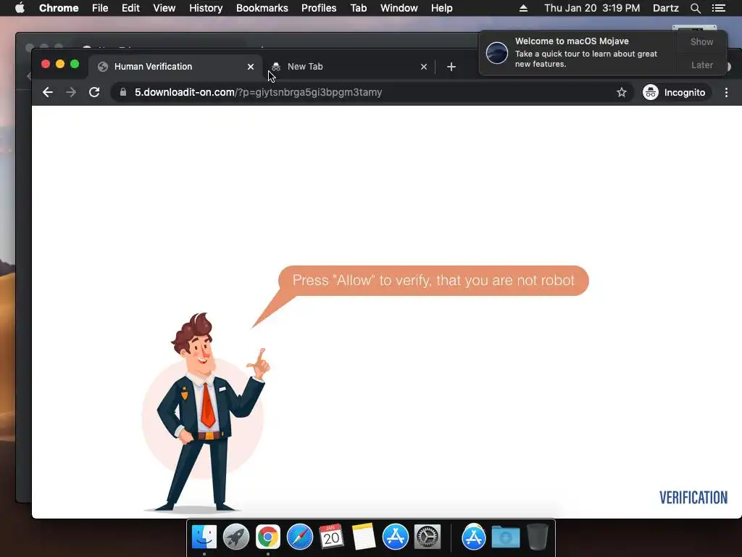Maximize Chrome with the green button
Image resolution: width=742 pixels, height=557 pixels.
pyautogui.click(x=75, y=64)
